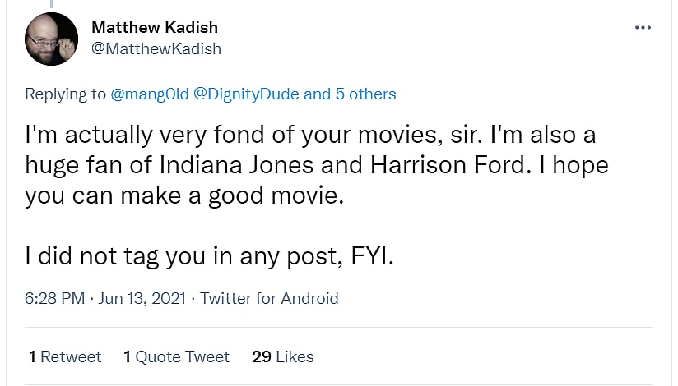Open the Twitter for Android source link
This screenshot has width=678, height=386.
tap(269, 298)
